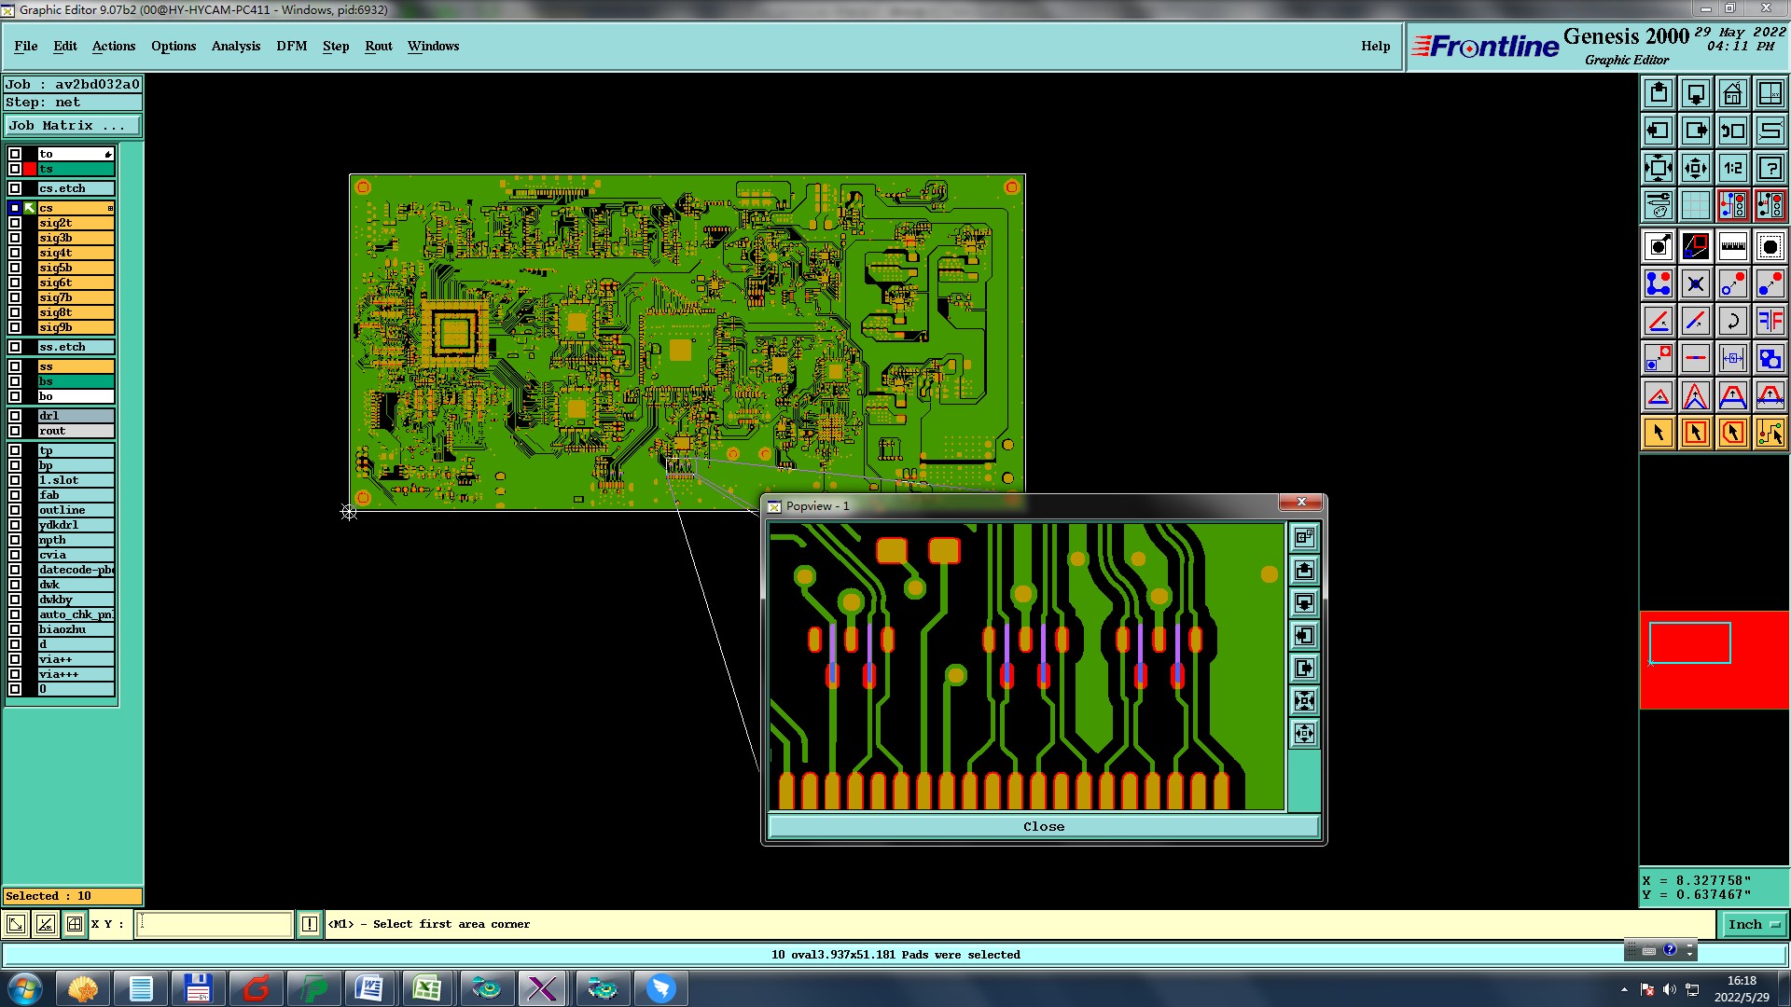Select the ruler measurement tool
The width and height of the screenshot is (1791, 1007).
(1732, 246)
